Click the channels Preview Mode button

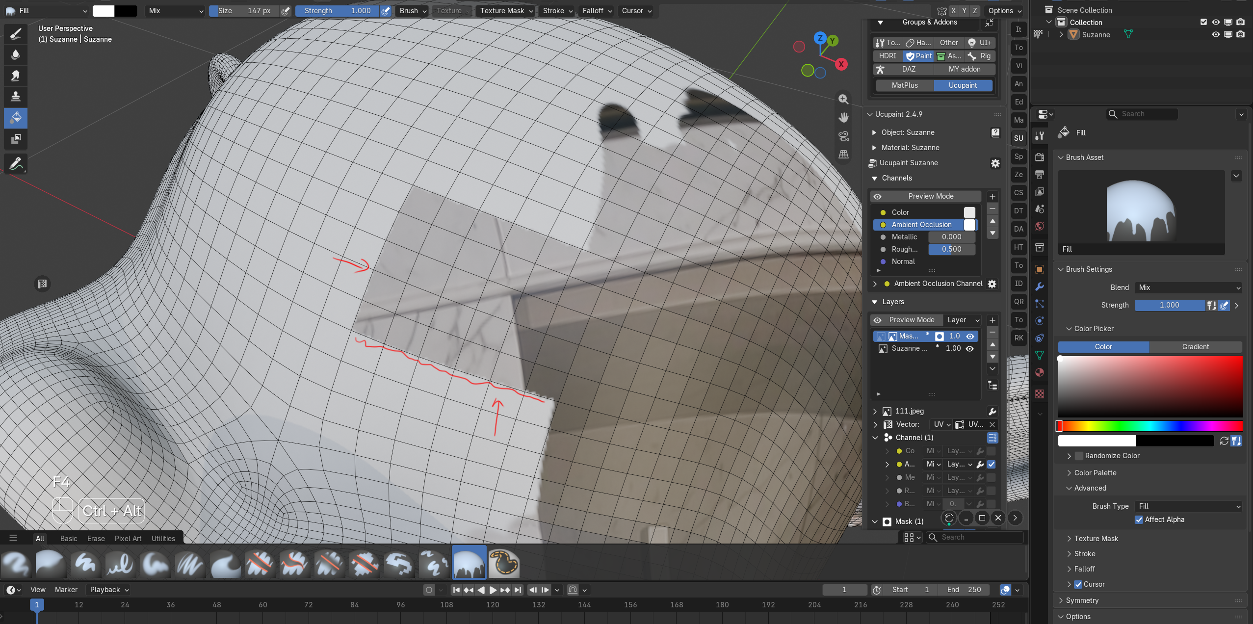(926, 197)
